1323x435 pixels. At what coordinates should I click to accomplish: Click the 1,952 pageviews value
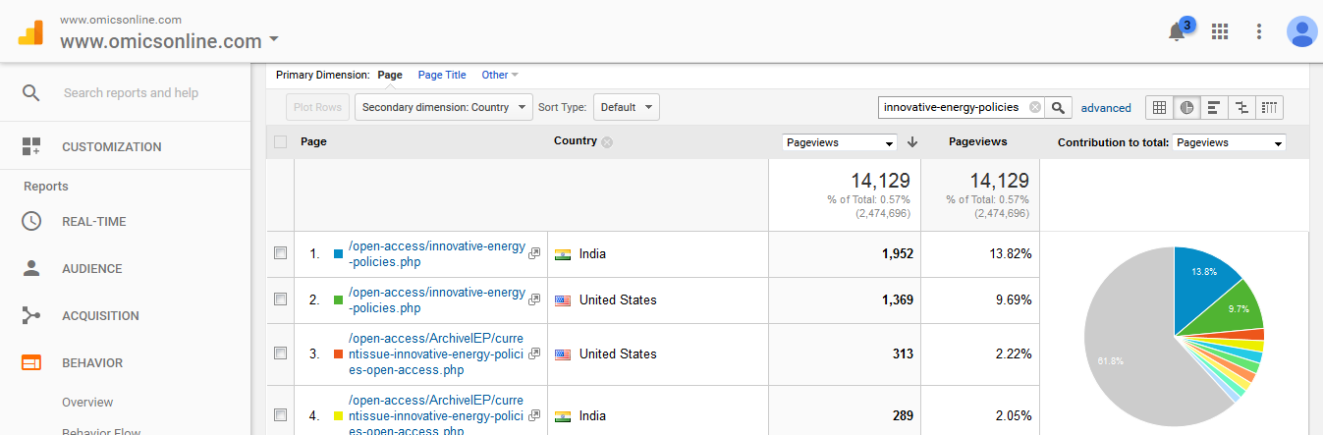coord(897,253)
